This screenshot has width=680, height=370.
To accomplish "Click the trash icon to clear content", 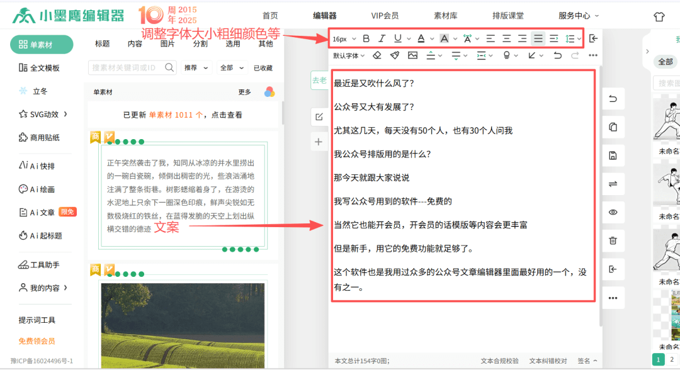I will 613,240.
